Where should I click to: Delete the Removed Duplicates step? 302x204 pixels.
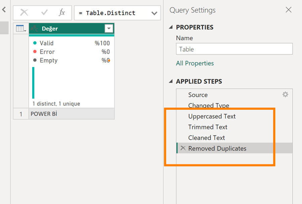[x=183, y=148]
